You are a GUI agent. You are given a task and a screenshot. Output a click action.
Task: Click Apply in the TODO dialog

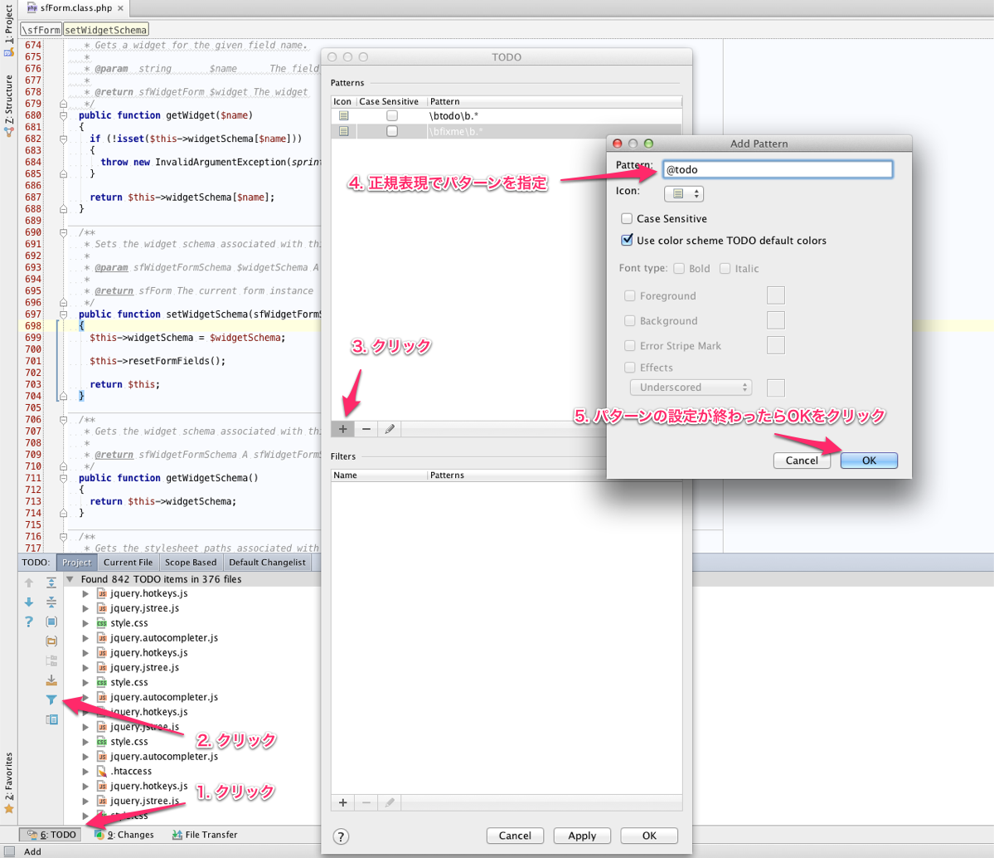coord(582,836)
